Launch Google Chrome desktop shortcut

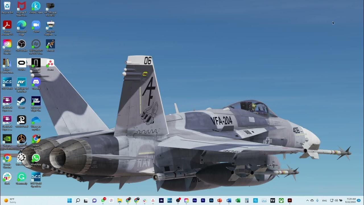coord(7,161)
